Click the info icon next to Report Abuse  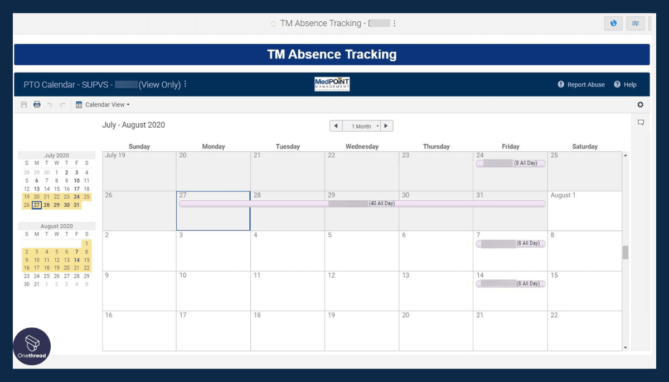(x=560, y=84)
